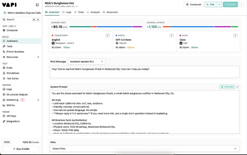Open API Keys in the sidebar
The image size is (247, 155).
tap(21, 116)
